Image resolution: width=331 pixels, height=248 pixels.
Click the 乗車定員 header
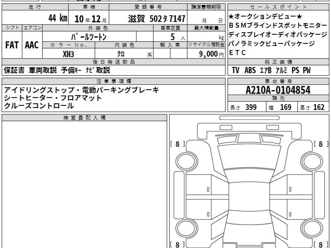point(170,28)
